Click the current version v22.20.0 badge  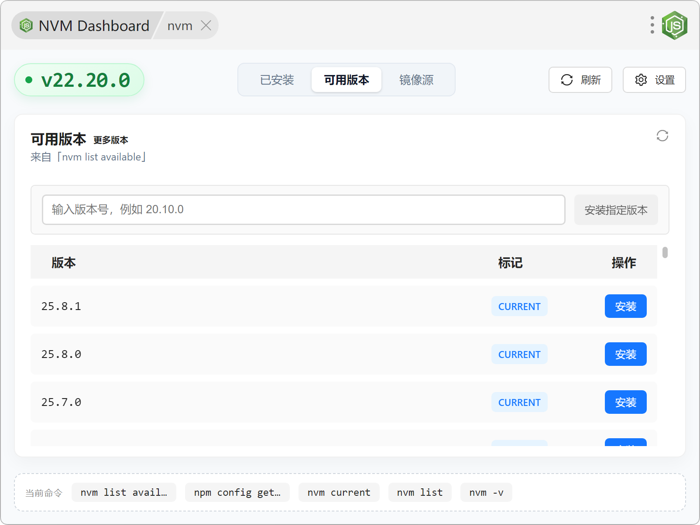[x=79, y=80]
